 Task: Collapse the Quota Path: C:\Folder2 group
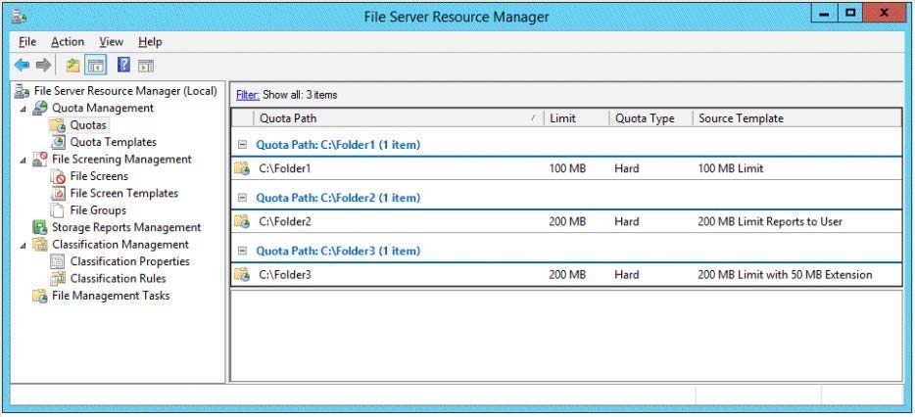click(243, 199)
